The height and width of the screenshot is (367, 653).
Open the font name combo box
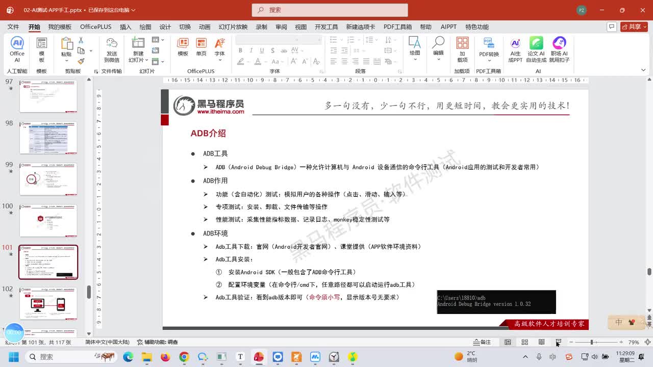tap(267, 40)
